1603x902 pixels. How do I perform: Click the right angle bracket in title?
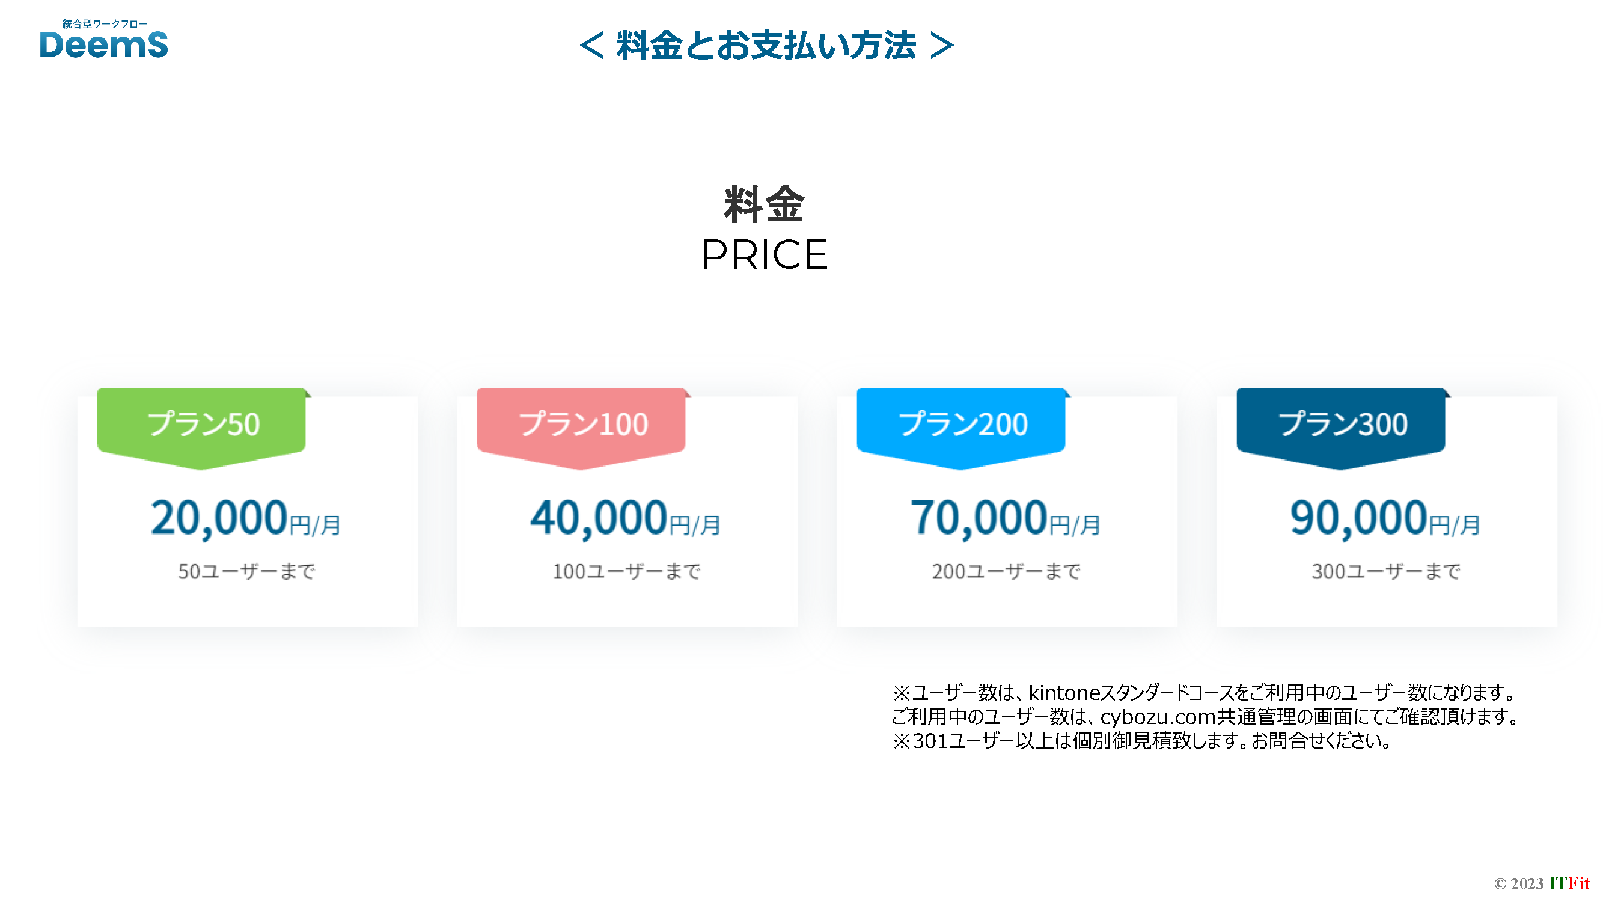click(941, 46)
